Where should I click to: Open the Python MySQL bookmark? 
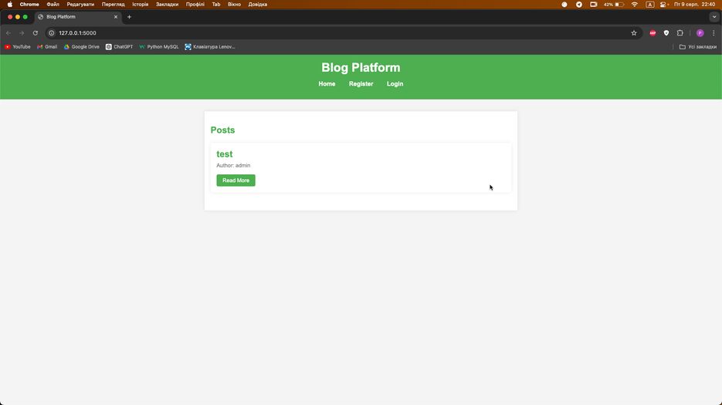point(159,47)
